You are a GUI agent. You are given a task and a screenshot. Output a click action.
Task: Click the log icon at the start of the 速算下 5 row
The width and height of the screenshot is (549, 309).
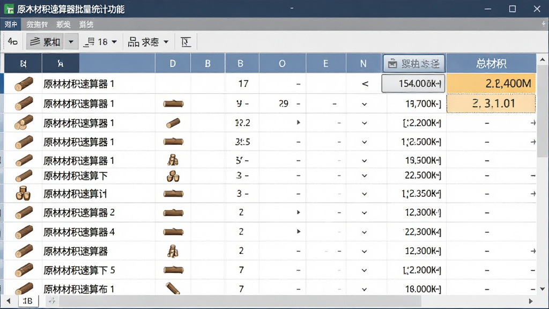click(24, 270)
